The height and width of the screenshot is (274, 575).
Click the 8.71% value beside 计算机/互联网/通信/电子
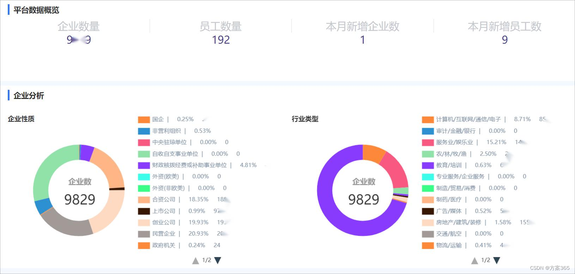pos(522,119)
